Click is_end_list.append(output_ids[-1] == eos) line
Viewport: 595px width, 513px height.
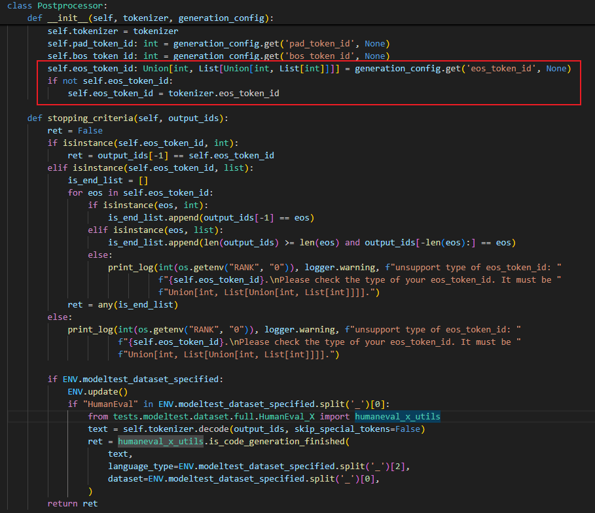pyautogui.click(x=211, y=218)
